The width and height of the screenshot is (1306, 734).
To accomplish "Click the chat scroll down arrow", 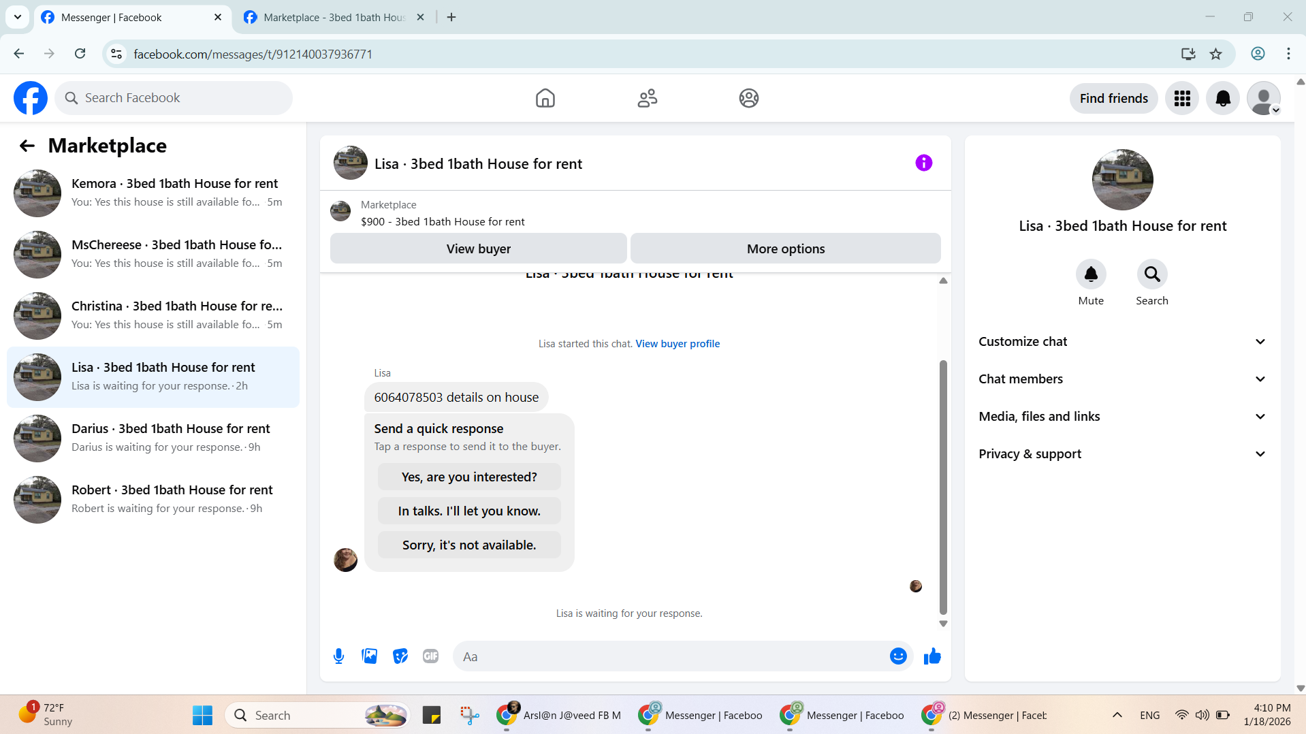I will 943,624.
